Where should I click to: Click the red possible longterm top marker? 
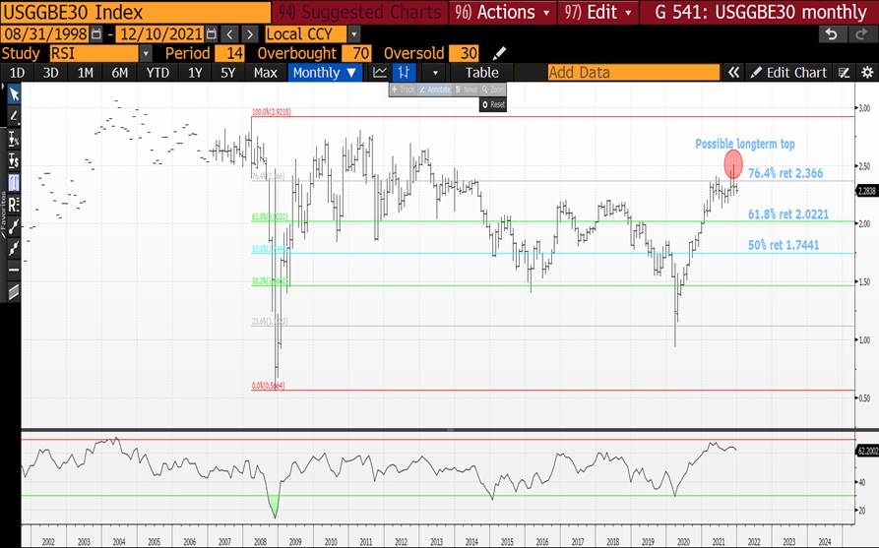pos(733,163)
